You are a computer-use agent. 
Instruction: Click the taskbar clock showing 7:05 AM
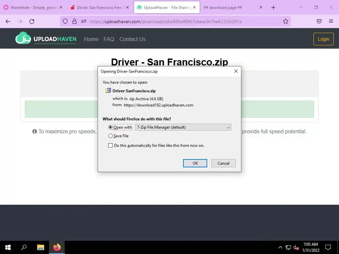pos(311,247)
